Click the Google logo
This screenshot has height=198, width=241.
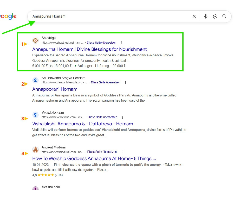pos(8,16)
